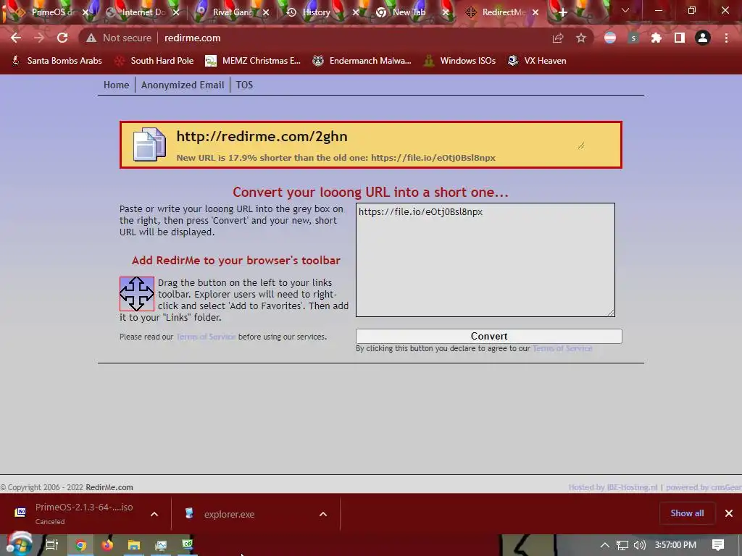Open the Chrome profile avatar
Image resolution: width=742 pixels, height=556 pixels.
click(703, 38)
